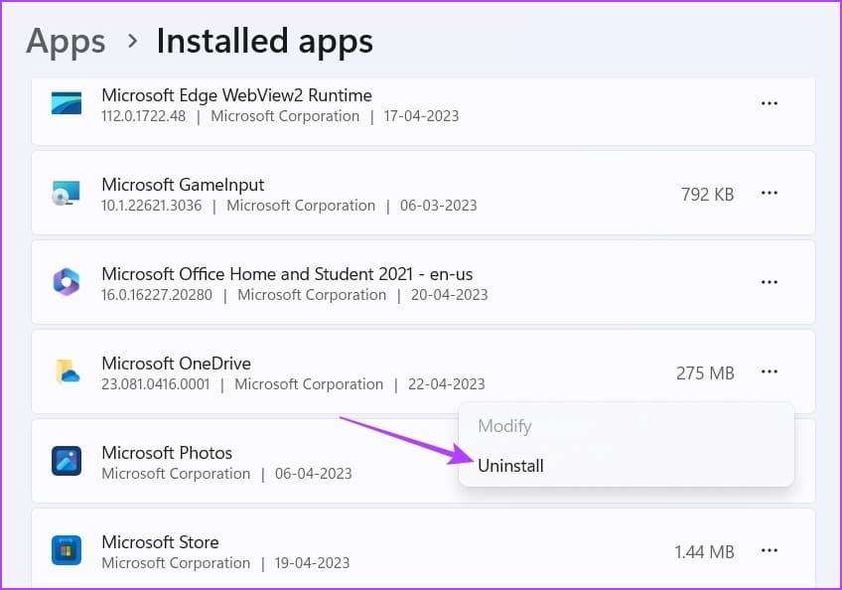The image size is (842, 590).
Task: Click the 06-04-2023 install date
Action: (x=314, y=474)
